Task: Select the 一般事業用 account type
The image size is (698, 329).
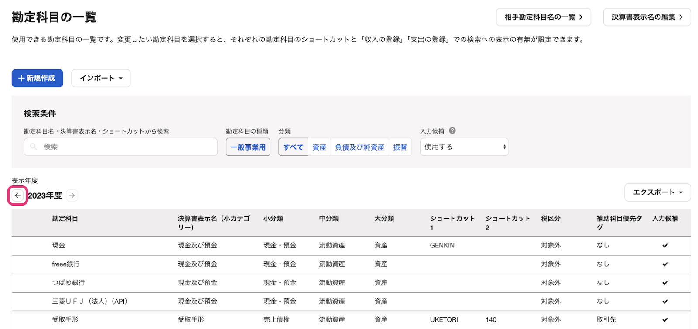Action: [x=248, y=147]
